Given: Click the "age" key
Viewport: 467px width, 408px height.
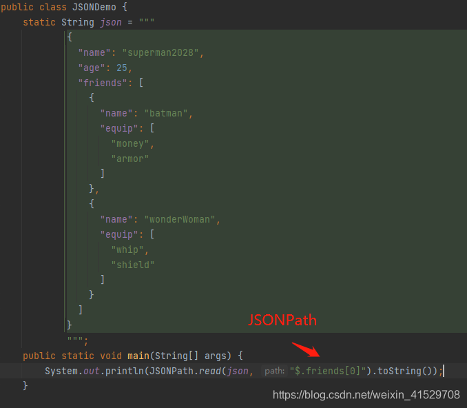Looking at the screenshot, I should coord(92,68).
